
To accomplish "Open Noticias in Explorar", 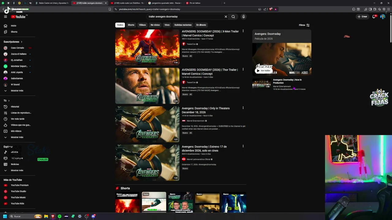I will (x=15, y=164).
